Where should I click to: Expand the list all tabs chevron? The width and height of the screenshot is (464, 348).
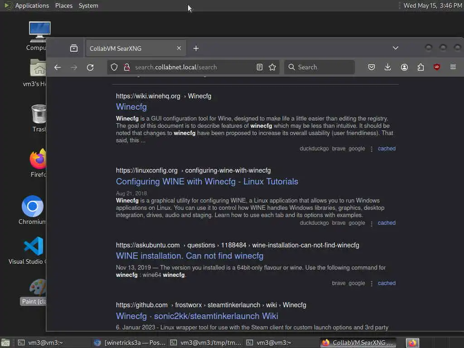(x=395, y=48)
